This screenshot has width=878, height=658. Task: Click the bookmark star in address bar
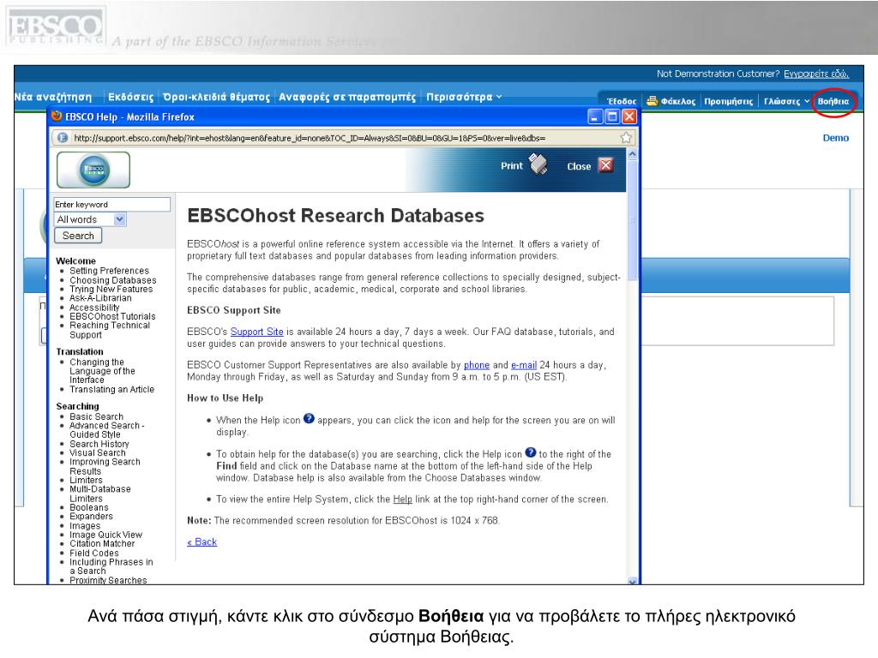pos(626,138)
